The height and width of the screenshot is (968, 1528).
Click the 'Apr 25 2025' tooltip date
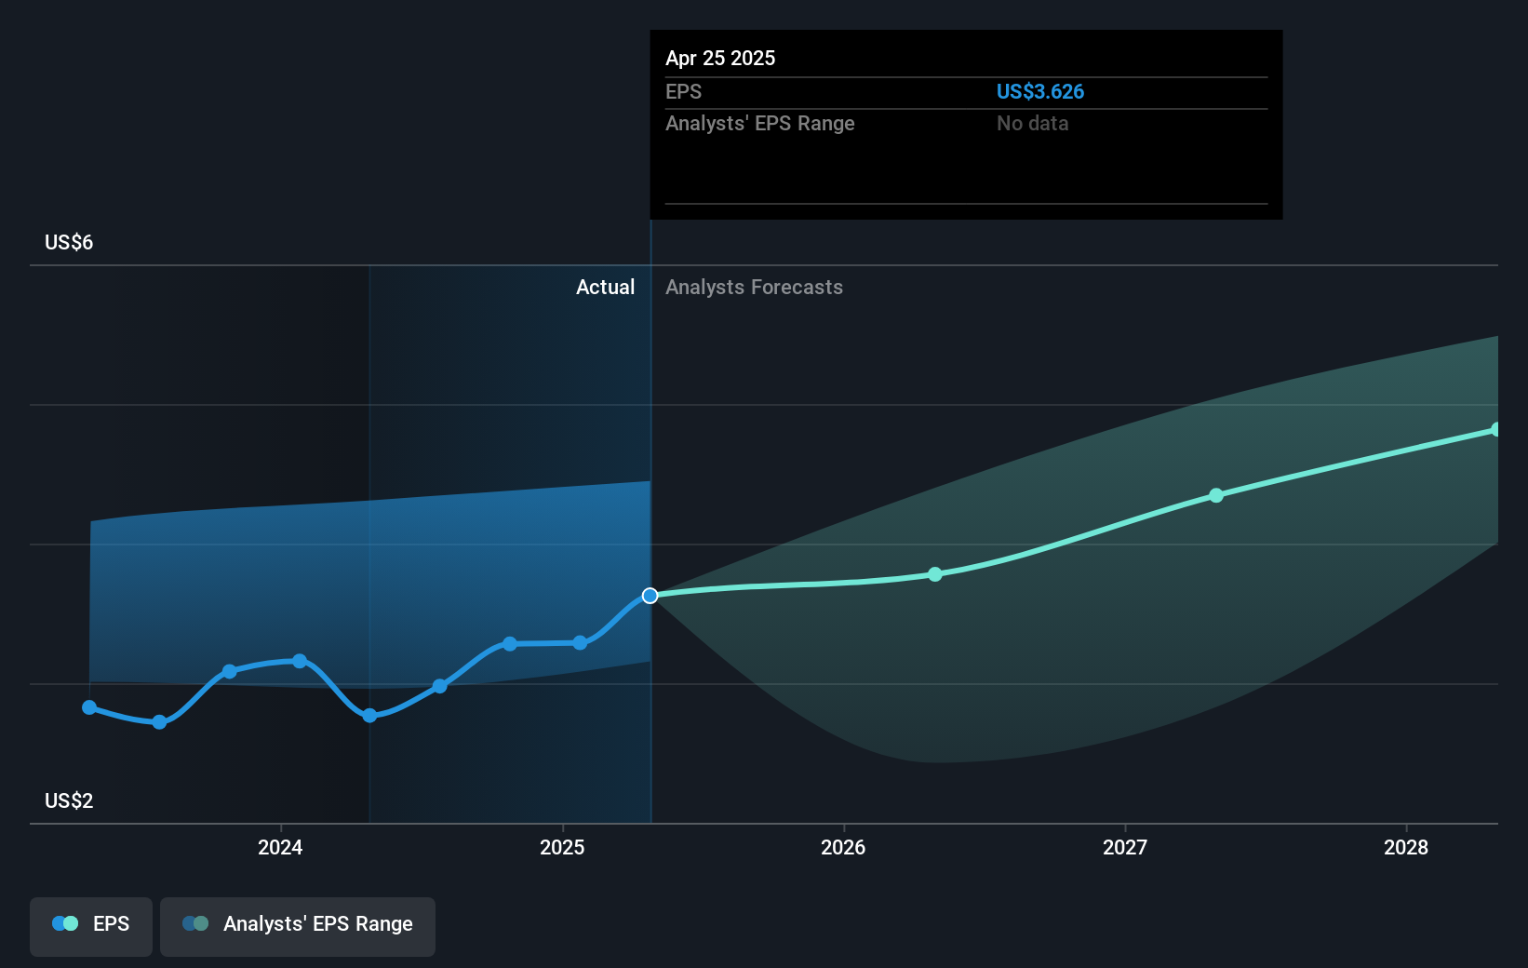[x=720, y=59]
